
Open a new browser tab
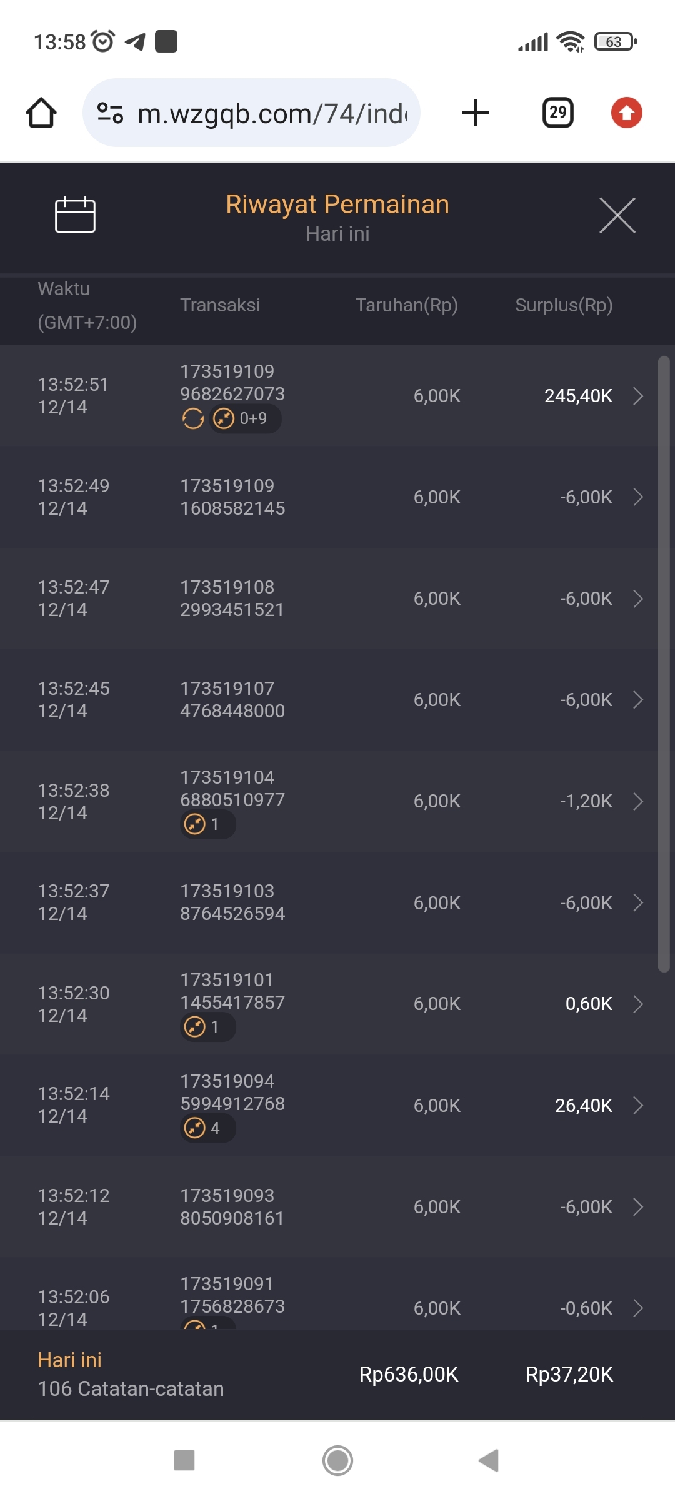[475, 113]
